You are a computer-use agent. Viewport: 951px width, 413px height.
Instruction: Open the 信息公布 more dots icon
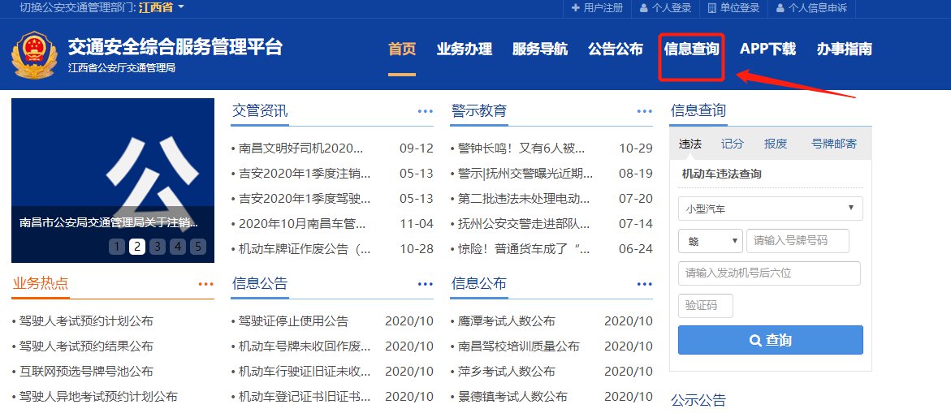(644, 284)
